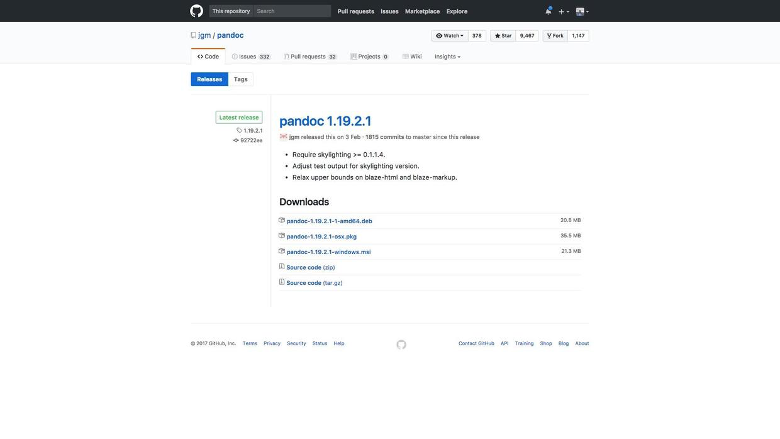Open footer About link

coord(582,344)
